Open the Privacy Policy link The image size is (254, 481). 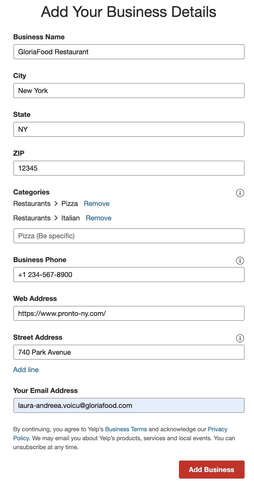click(x=217, y=429)
